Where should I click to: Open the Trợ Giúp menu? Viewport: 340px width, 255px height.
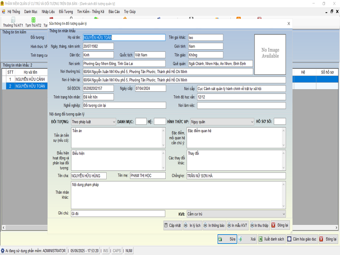[x=130, y=11]
